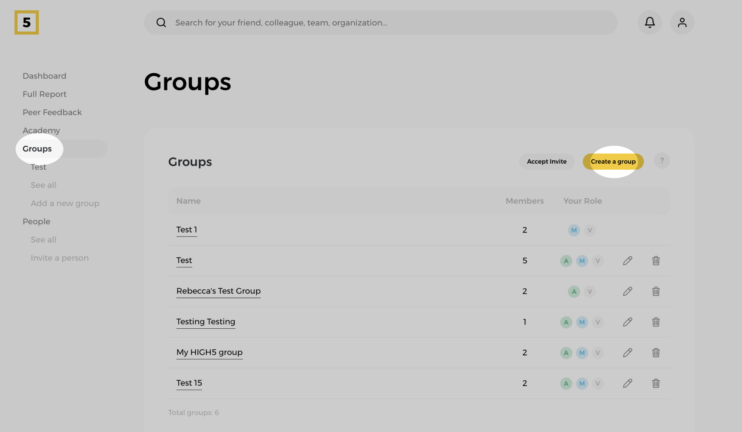Go to Peer Feedback in sidebar
Image resolution: width=742 pixels, height=432 pixels.
[x=52, y=112]
